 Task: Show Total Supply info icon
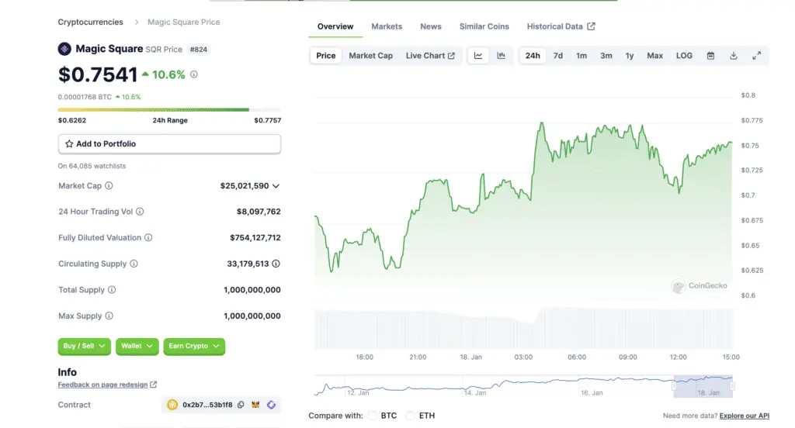[112, 290]
